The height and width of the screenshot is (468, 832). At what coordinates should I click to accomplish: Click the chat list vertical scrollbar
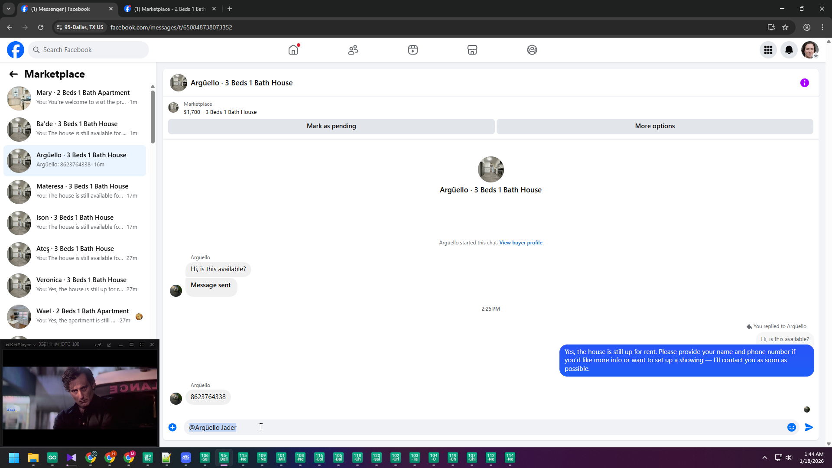153,117
